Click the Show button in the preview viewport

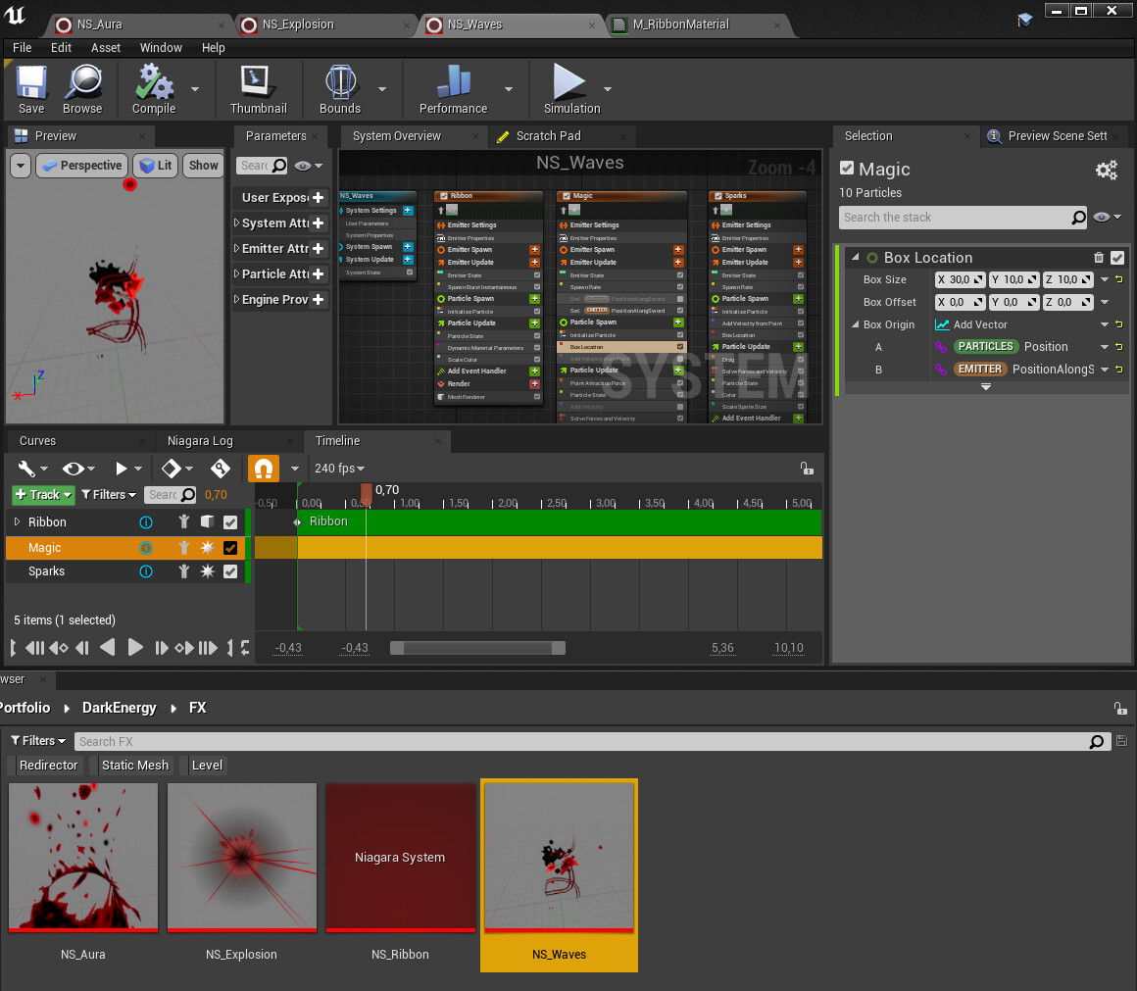tap(202, 165)
